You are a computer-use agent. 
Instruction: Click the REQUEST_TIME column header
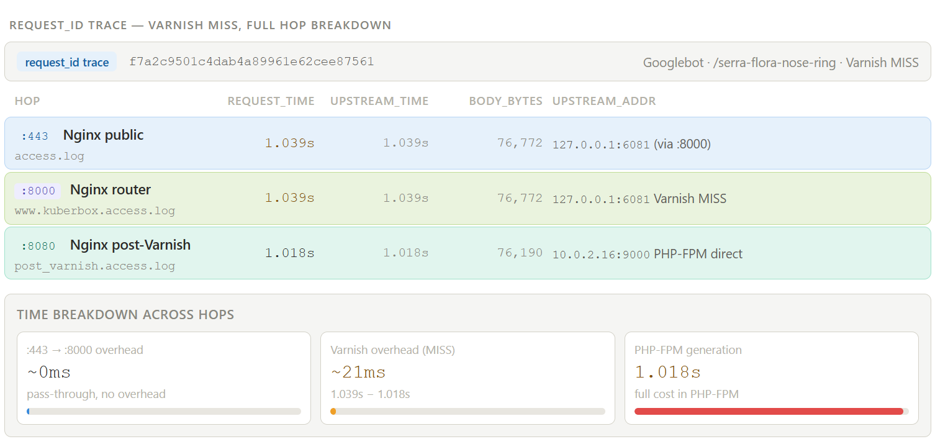pos(271,101)
